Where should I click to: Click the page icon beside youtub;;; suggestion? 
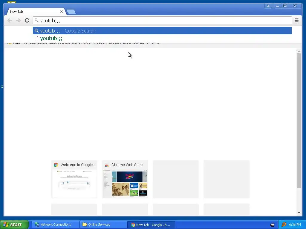[x=36, y=38]
